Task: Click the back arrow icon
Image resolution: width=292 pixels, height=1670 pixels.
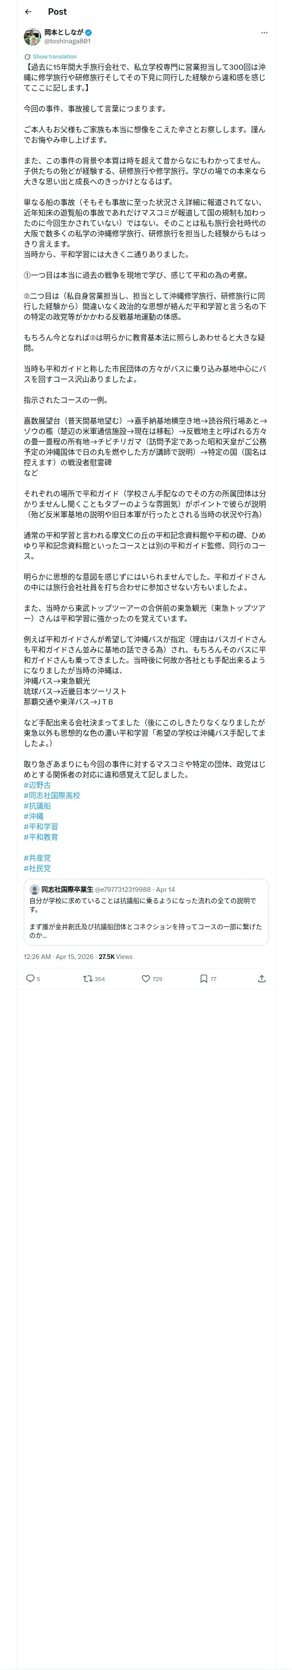Action: coord(29,12)
